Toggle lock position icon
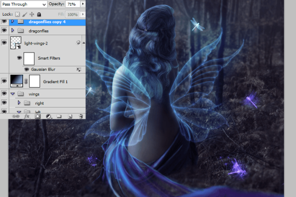 point(32,14)
